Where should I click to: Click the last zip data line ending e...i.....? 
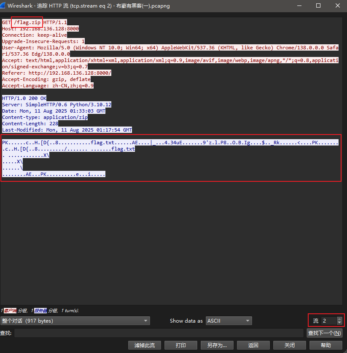point(54,174)
